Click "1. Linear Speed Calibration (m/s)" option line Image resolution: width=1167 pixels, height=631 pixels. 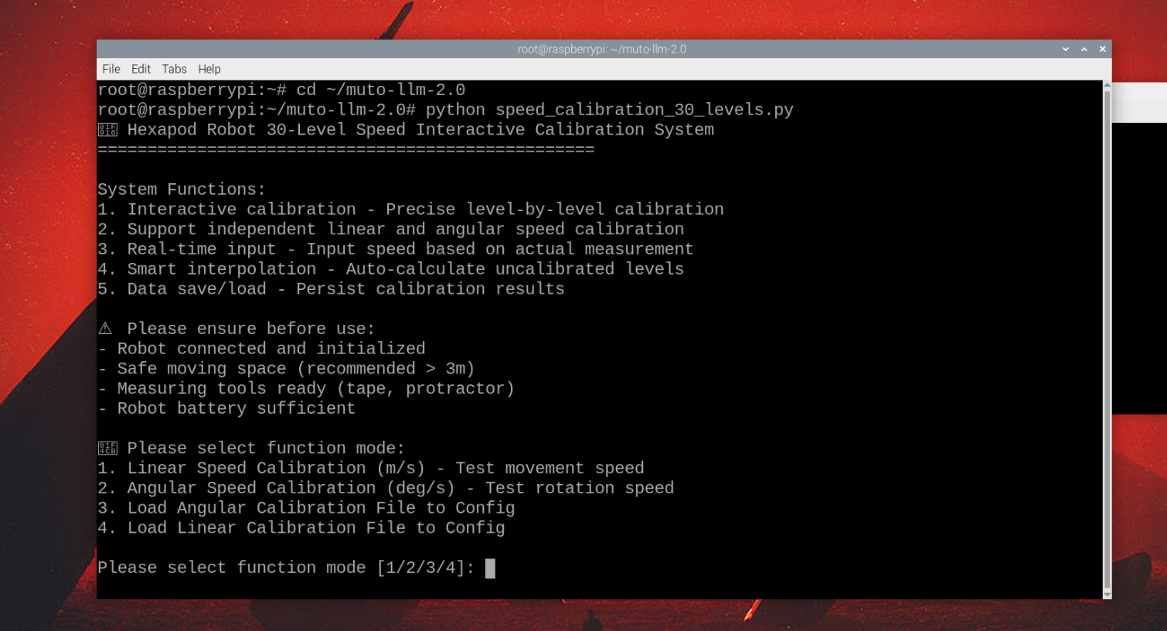pos(371,469)
